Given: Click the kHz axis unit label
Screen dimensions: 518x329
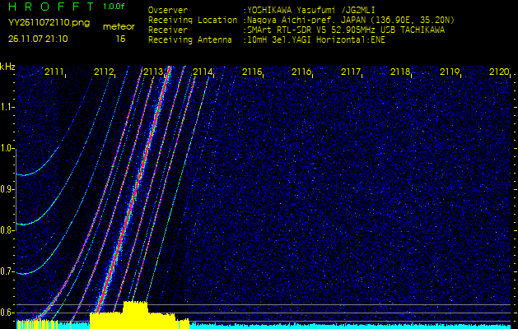Looking at the screenshot, I should click(x=7, y=66).
